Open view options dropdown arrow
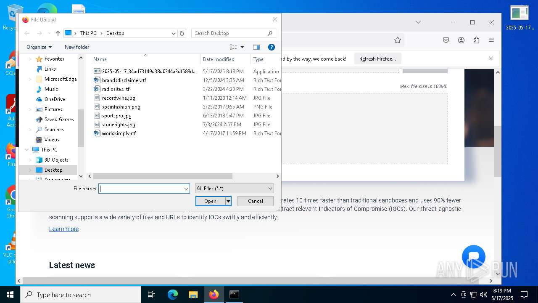The image size is (538, 303). 242,47
